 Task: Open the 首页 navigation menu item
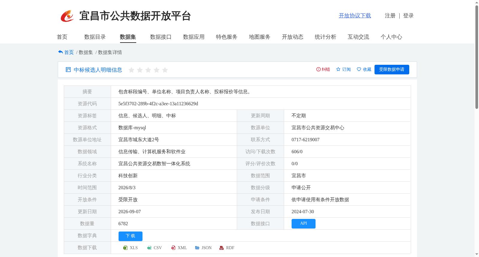point(62,37)
